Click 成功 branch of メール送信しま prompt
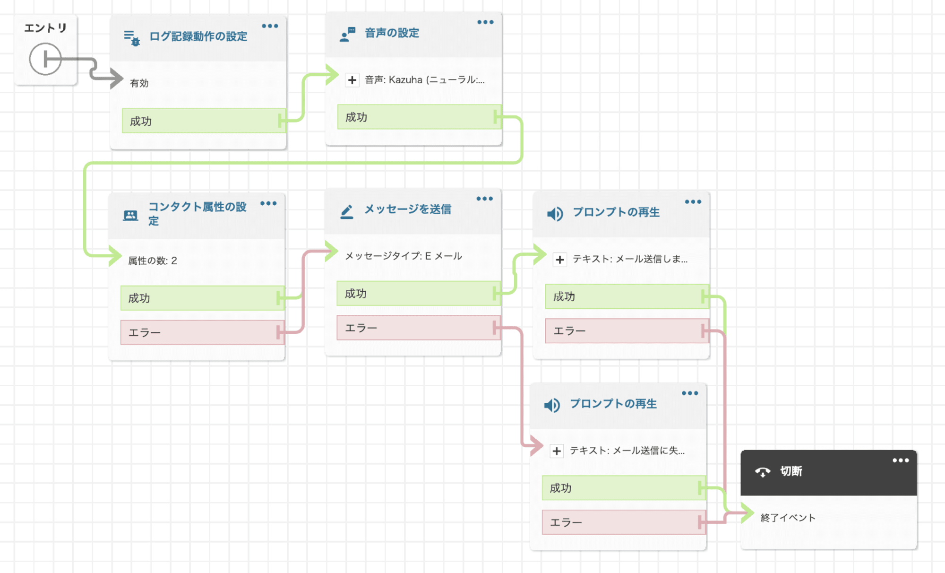 [x=627, y=296]
